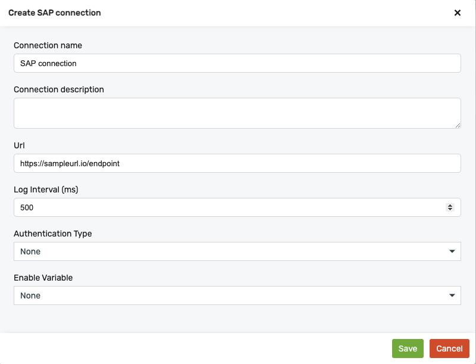Image resolution: width=476 pixels, height=364 pixels.
Task: Click the description text area resize handle
Action: click(x=458, y=125)
